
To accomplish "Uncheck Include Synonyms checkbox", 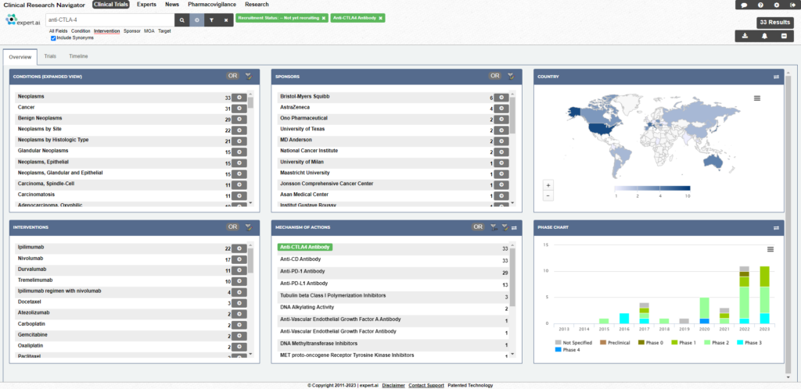I will [53, 37].
